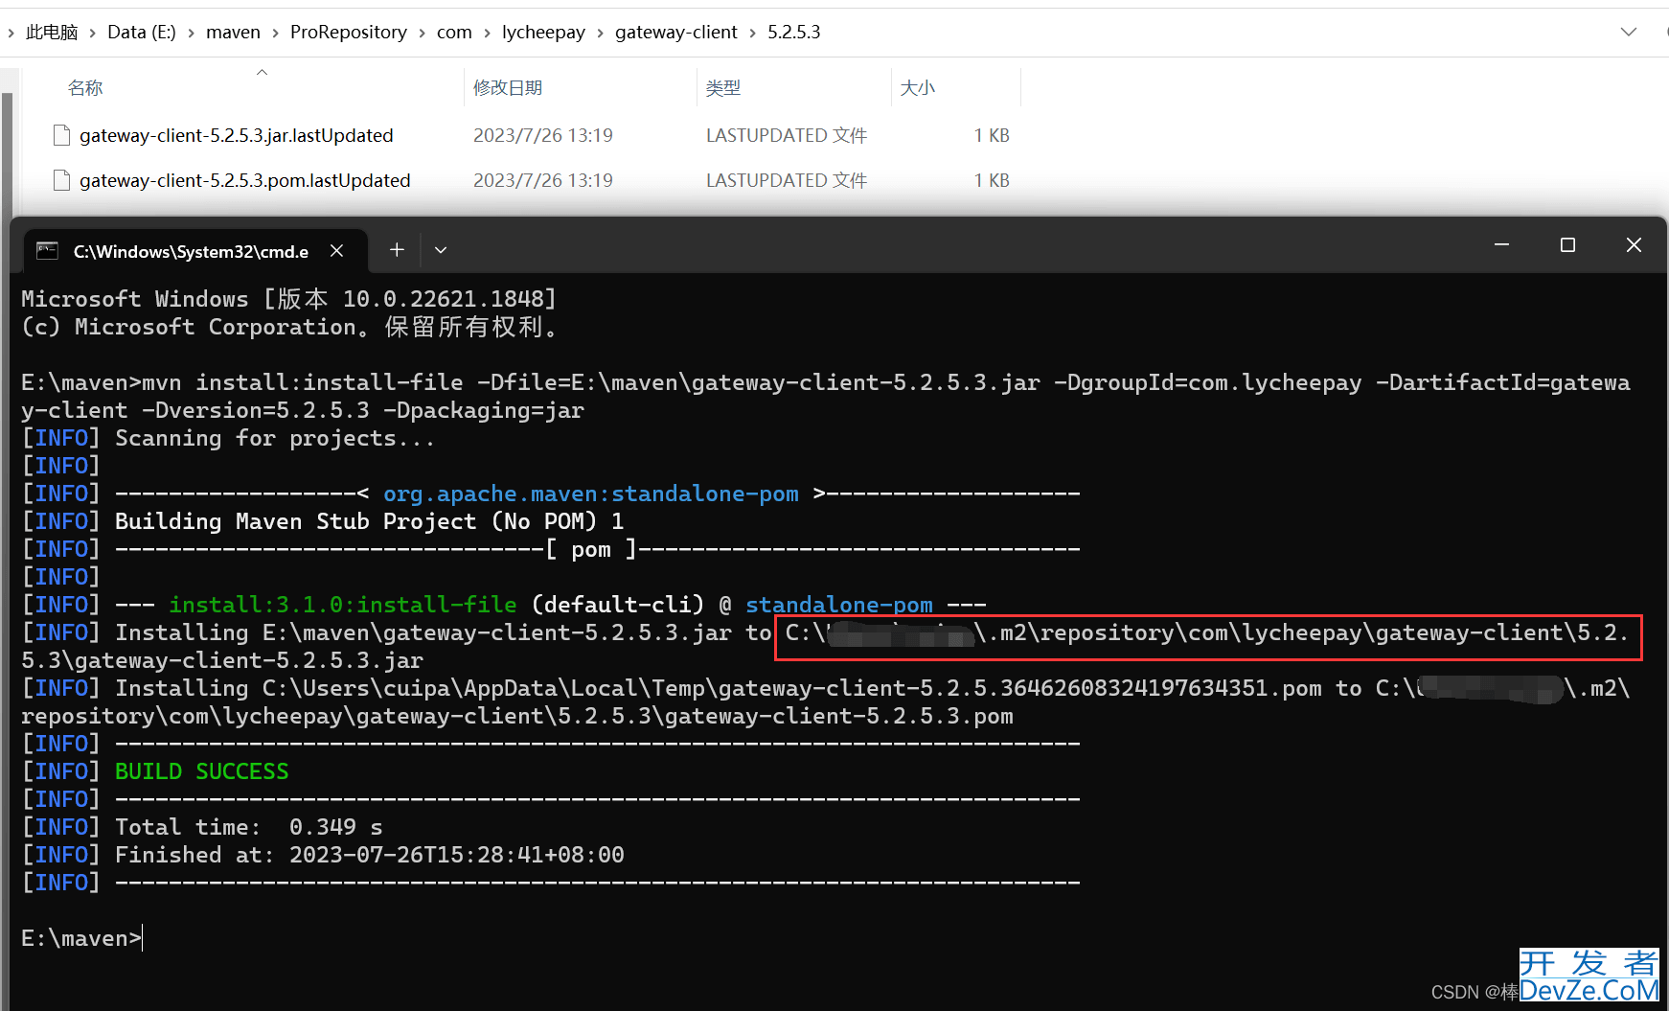Expand chevron after com breadcrumb
Viewport: 1669px width, 1011px height.
click(487, 33)
